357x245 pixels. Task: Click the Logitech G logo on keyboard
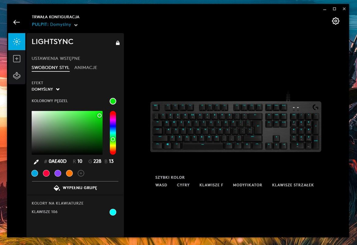click(315, 107)
